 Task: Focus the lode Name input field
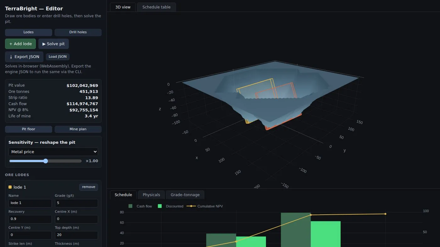click(30, 203)
